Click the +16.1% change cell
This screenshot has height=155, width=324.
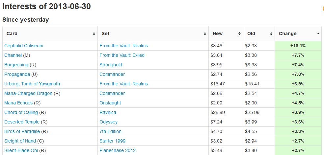(x=298, y=46)
